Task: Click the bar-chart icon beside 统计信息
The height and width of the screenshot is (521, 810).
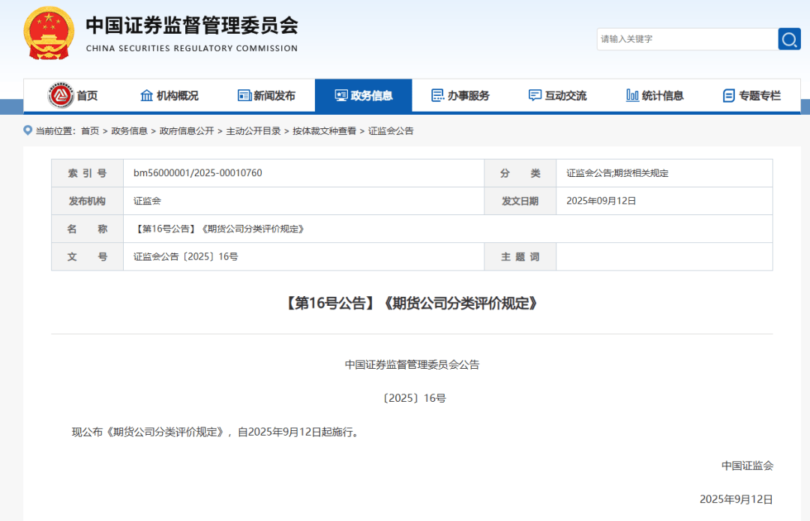Action: point(631,95)
